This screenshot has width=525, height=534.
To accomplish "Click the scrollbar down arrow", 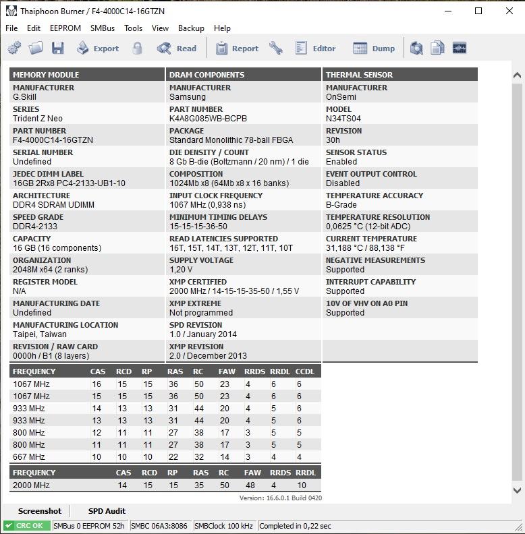I will [517, 490].
